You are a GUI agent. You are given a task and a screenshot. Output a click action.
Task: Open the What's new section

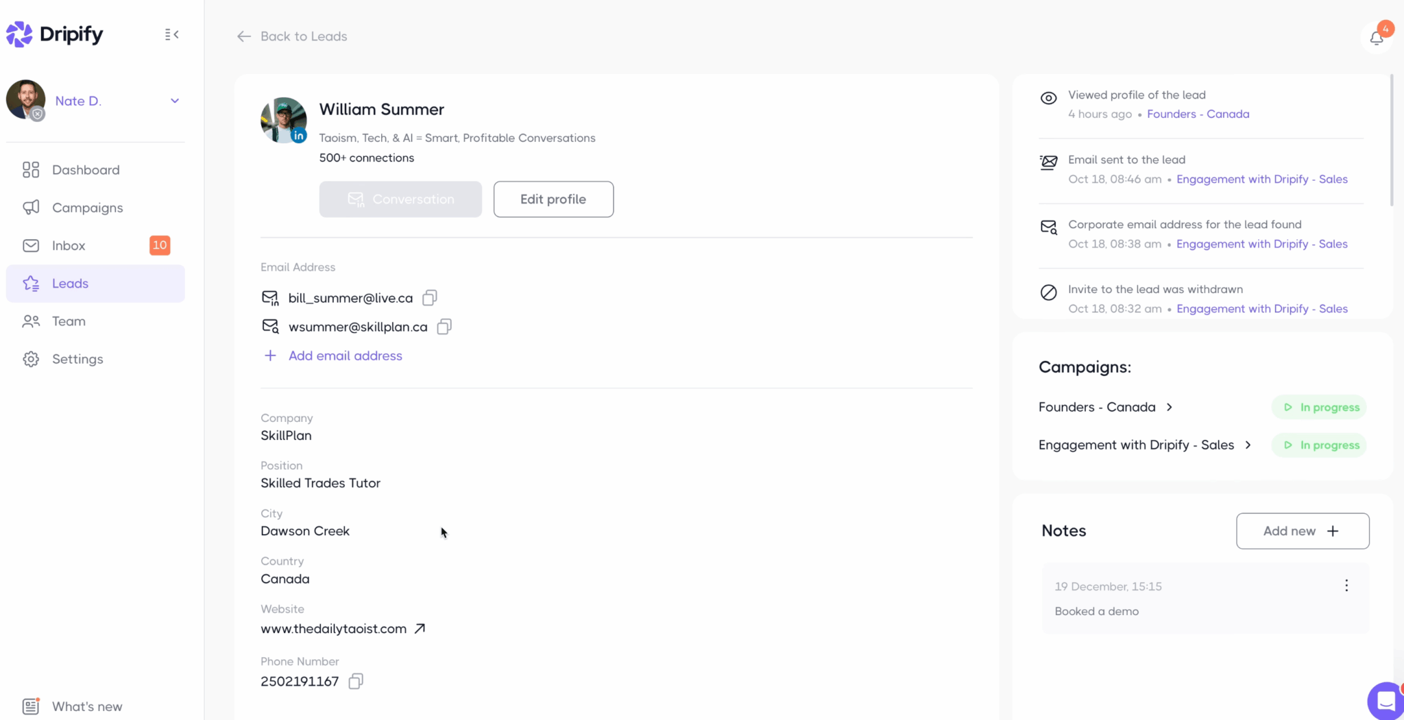point(73,706)
